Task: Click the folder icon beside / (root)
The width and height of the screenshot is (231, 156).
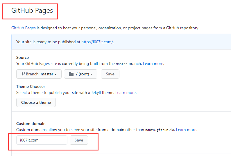Action: (71, 74)
